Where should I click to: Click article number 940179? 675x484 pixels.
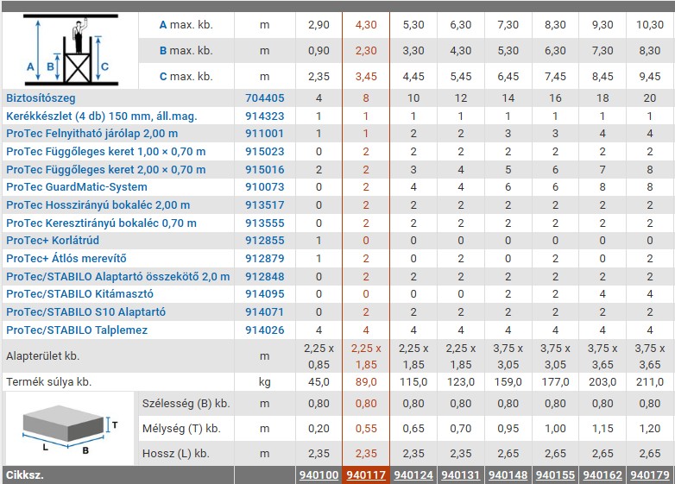click(649, 475)
